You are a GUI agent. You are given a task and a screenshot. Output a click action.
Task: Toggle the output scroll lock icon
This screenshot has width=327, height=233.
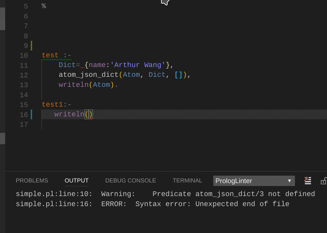pyautogui.click(x=324, y=181)
